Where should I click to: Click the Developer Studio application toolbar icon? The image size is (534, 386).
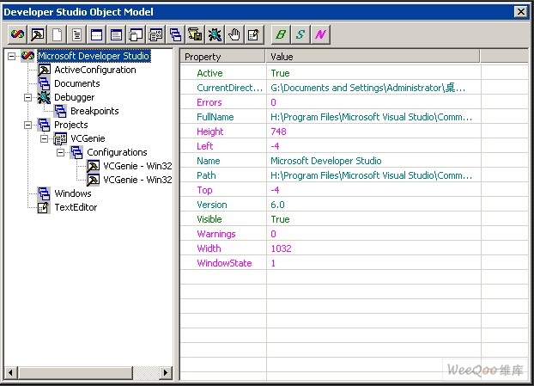[x=17, y=35]
